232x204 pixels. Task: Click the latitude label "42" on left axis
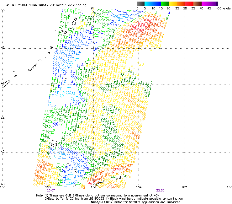[x=3, y=152]
